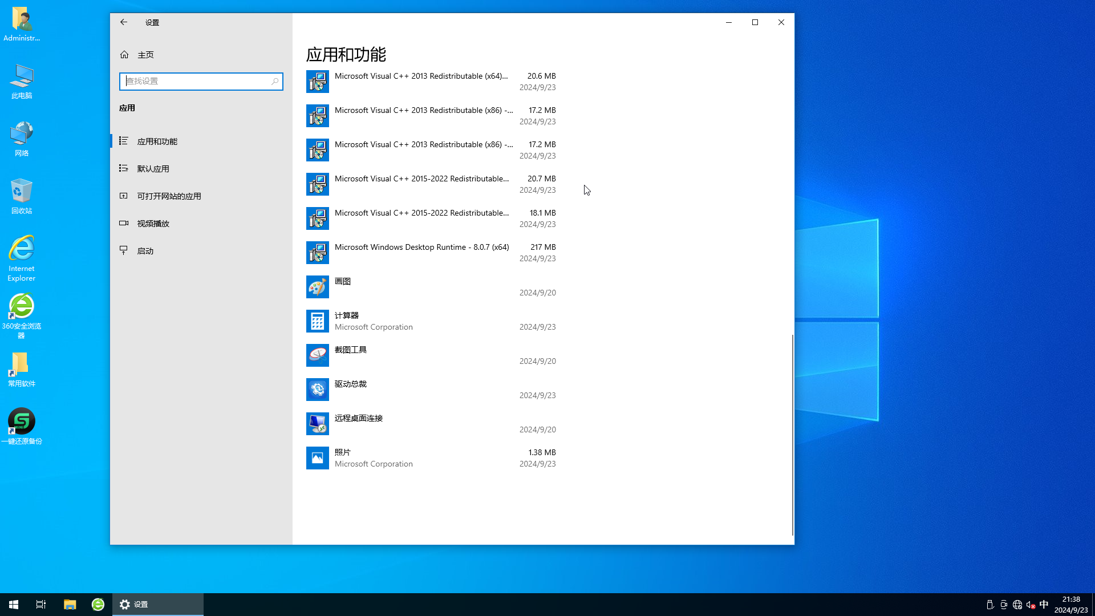Viewport: 1095px width, 616px height.
Task: Select the 360安全浏览器 desktop icon
Action: tap(22, 316)
